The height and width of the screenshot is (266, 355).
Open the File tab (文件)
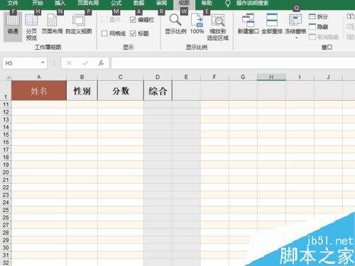[x=13, y=3]
